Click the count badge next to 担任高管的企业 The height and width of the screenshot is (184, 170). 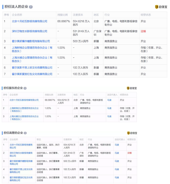click(x=25, y=133)
